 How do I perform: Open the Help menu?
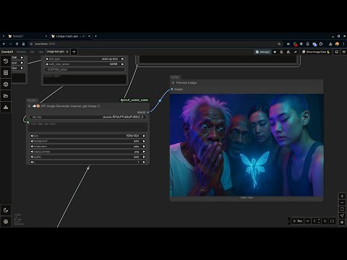tap(40, 52)
